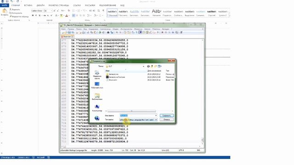Switch to the ВСТАВКА ribbon tab in Word
Viewport: 294px width, 165px height.
point(28,5)
